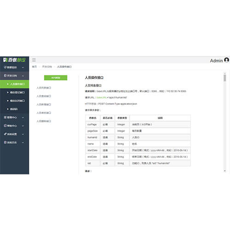Screen dimensions: 230x230
Task: Click the 系统日志 log icon in sidebar
Action: [5, 143]
